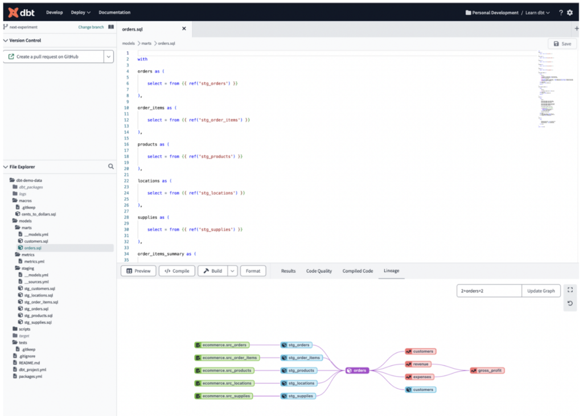583x416 pixels.
Task: Click the help question mark icon
Action: (x=560, y=13)
